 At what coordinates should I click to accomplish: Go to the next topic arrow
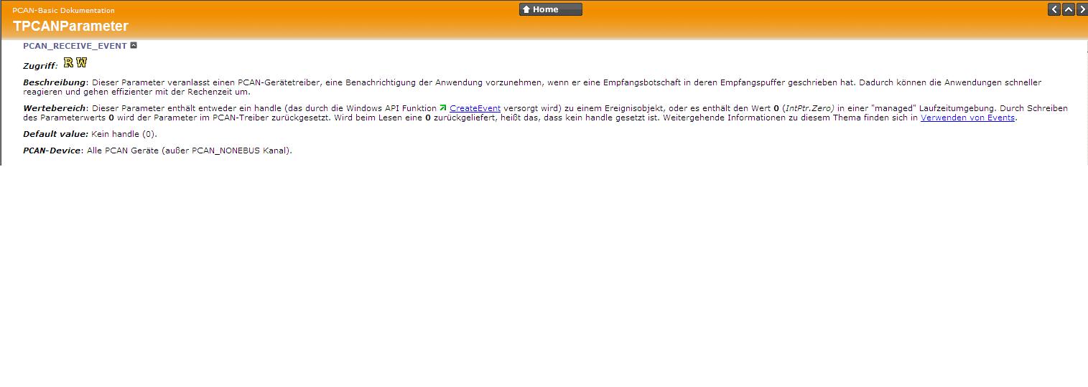(1082, 9)
